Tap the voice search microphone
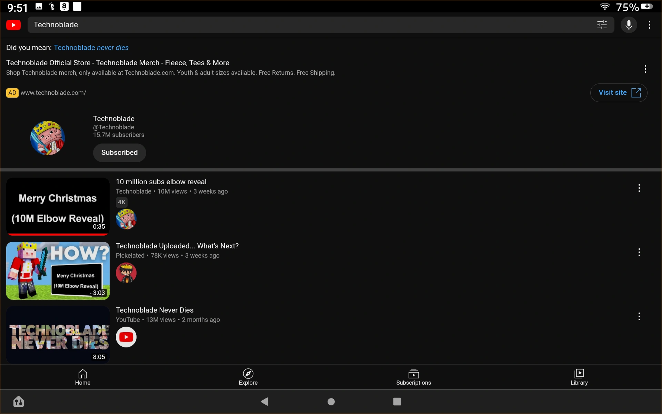The image size is (662, 414). point(629,25)
